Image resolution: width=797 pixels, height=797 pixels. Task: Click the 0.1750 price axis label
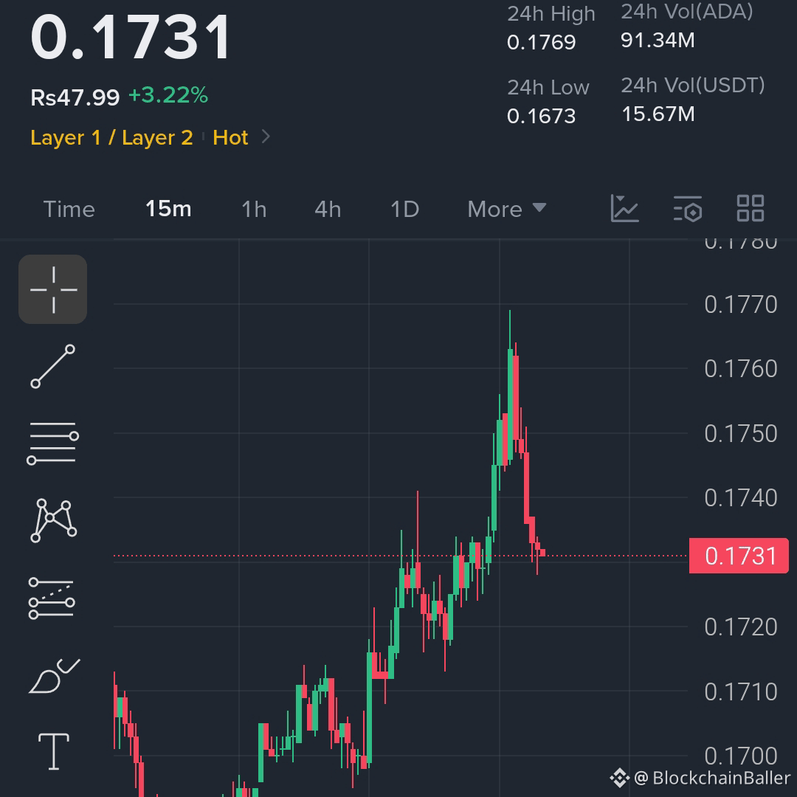click(x=741, y=434)
